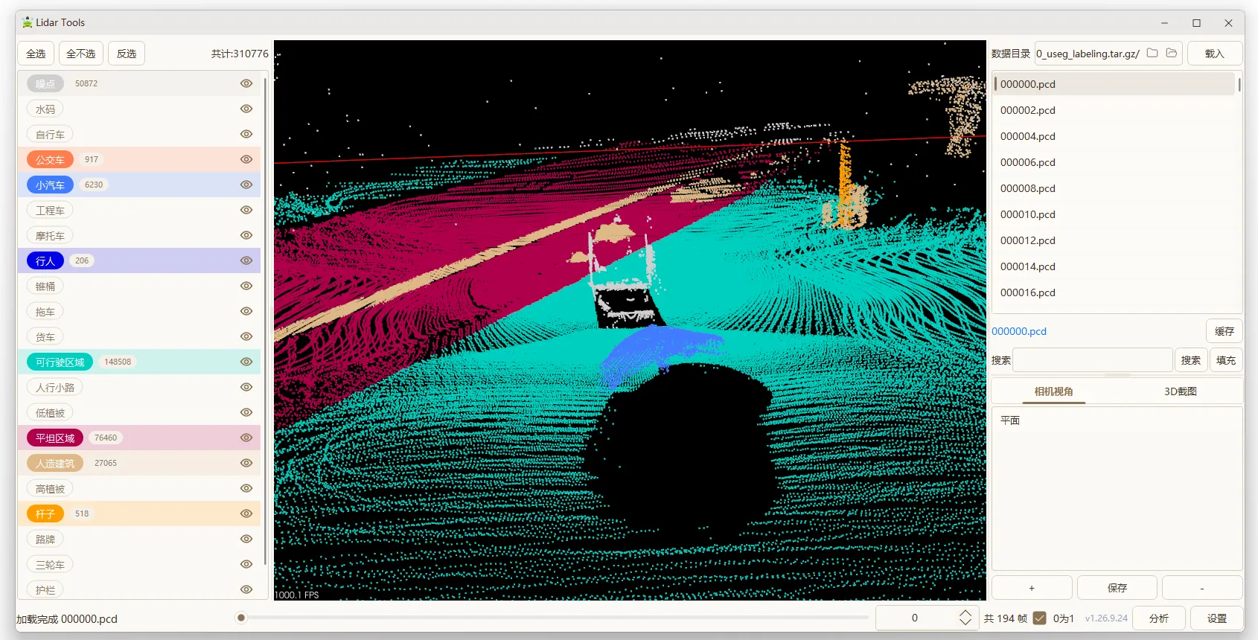
Task: Click the 填充 button
Action: [x=1226, y=360]
